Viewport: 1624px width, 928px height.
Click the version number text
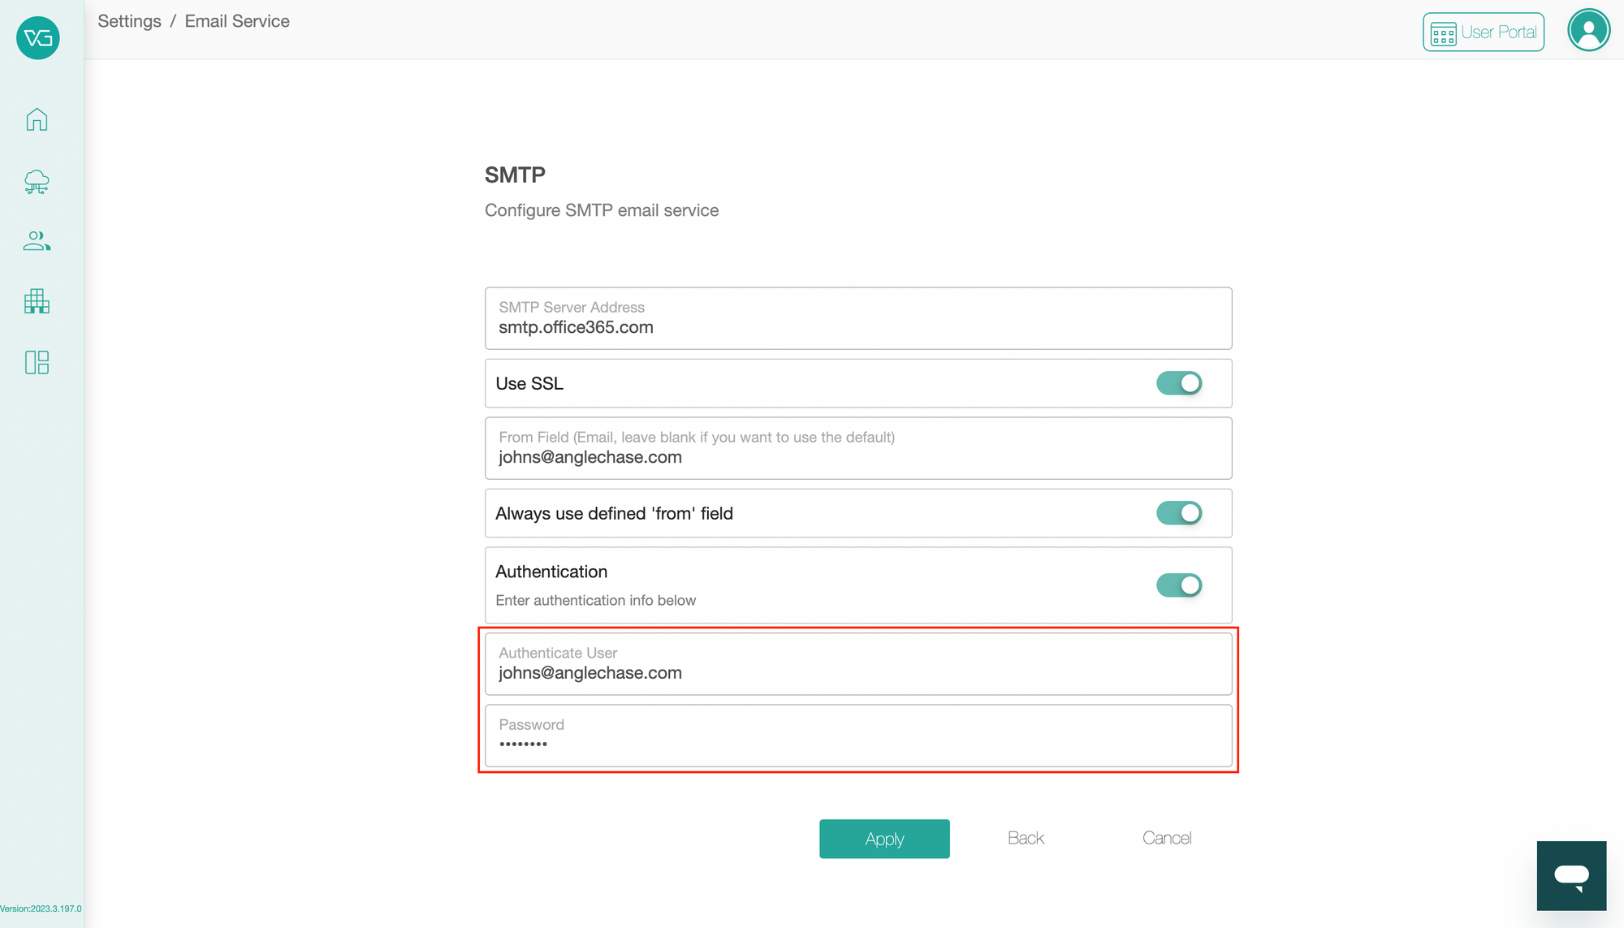[41, 909]
